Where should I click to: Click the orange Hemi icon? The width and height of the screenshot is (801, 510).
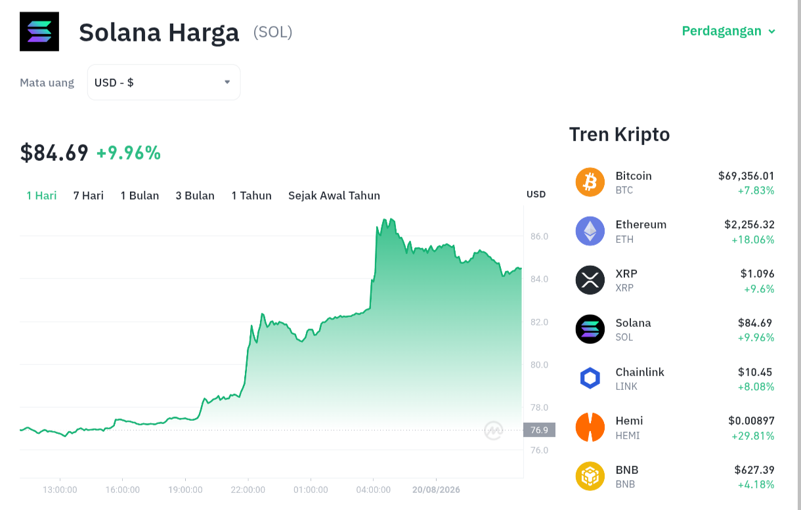[590, 427]
